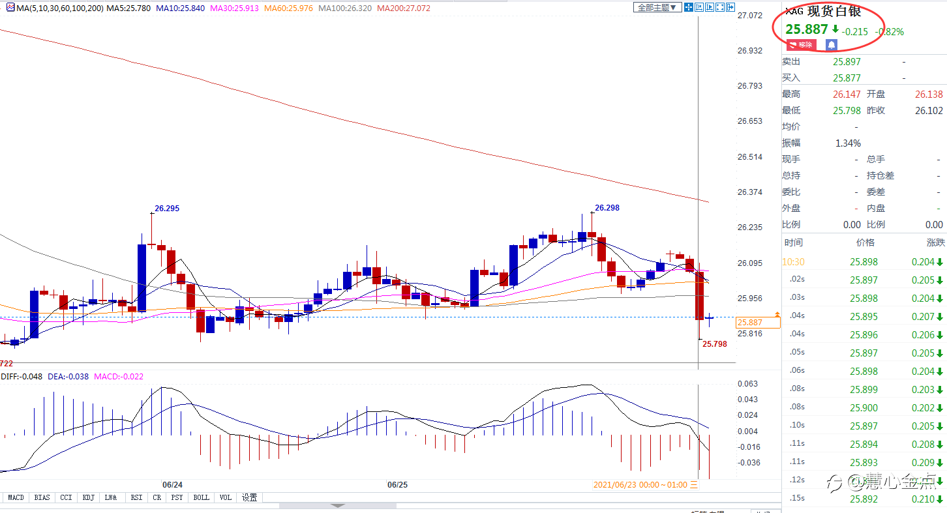Switch to the CR indicator tab
The height and width of the screenshot is (513, 947).
(157, 497)
